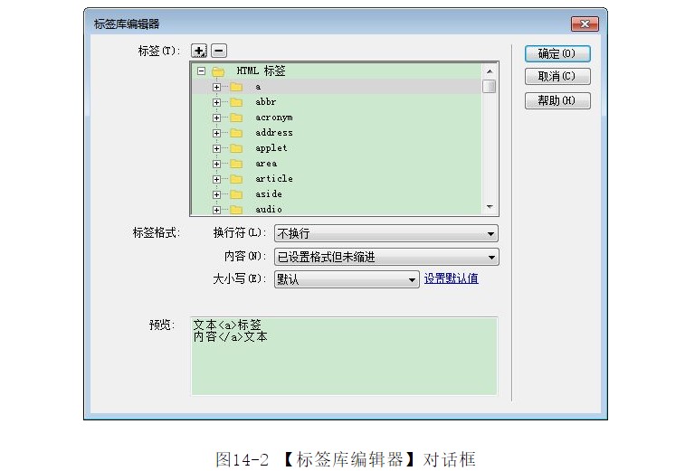Select the article tag item
The width and height of the screenshot is (685, 471).
[273, 179]
